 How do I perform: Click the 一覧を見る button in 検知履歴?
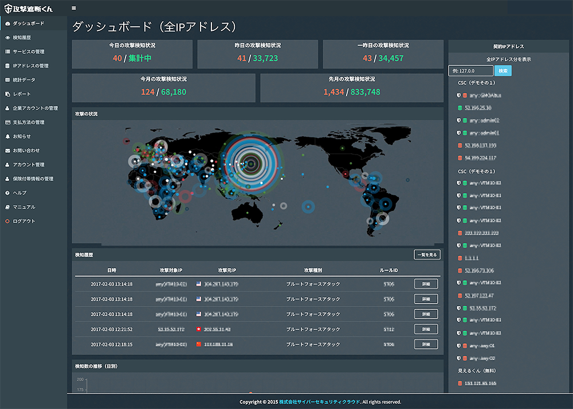pos(427,254)
